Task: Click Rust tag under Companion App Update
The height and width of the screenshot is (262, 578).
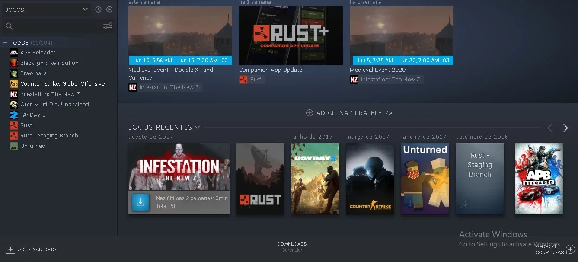Action: (252, 80)
